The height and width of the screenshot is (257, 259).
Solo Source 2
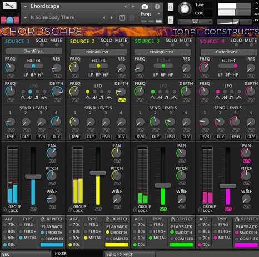[x=107, y=45]
